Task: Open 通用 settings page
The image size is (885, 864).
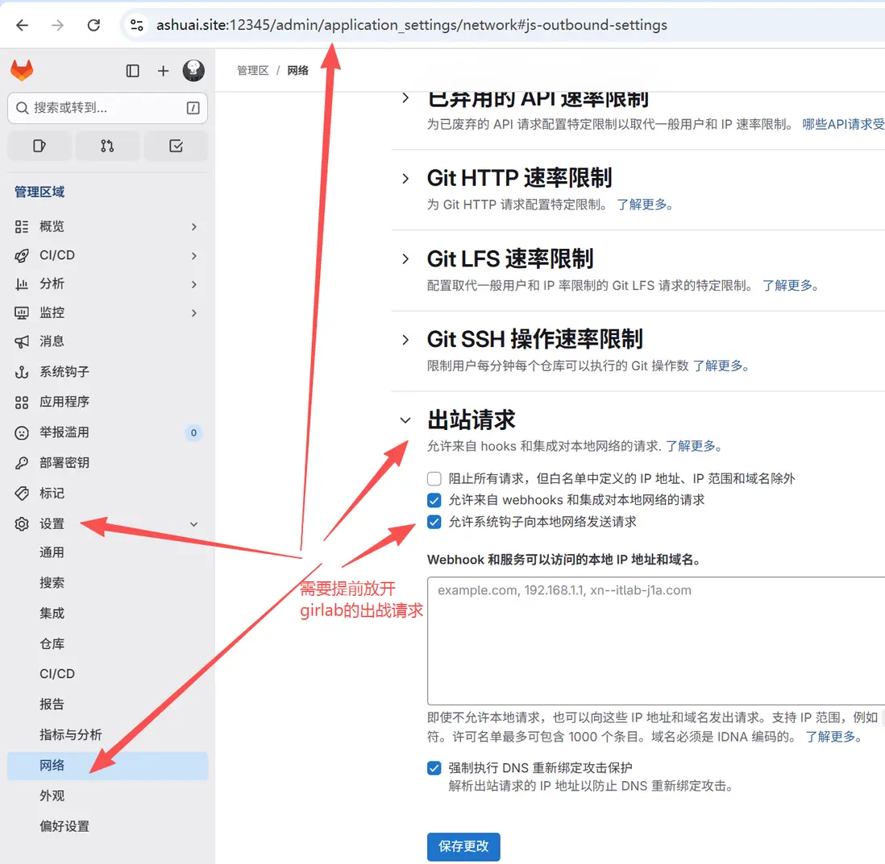Action: pyautogui.click(x=52, y=552)
